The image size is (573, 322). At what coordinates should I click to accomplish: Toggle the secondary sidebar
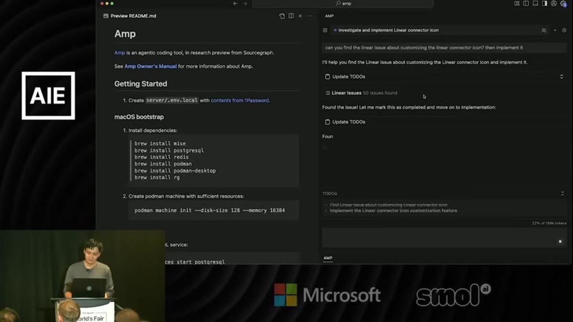[544, 3]
